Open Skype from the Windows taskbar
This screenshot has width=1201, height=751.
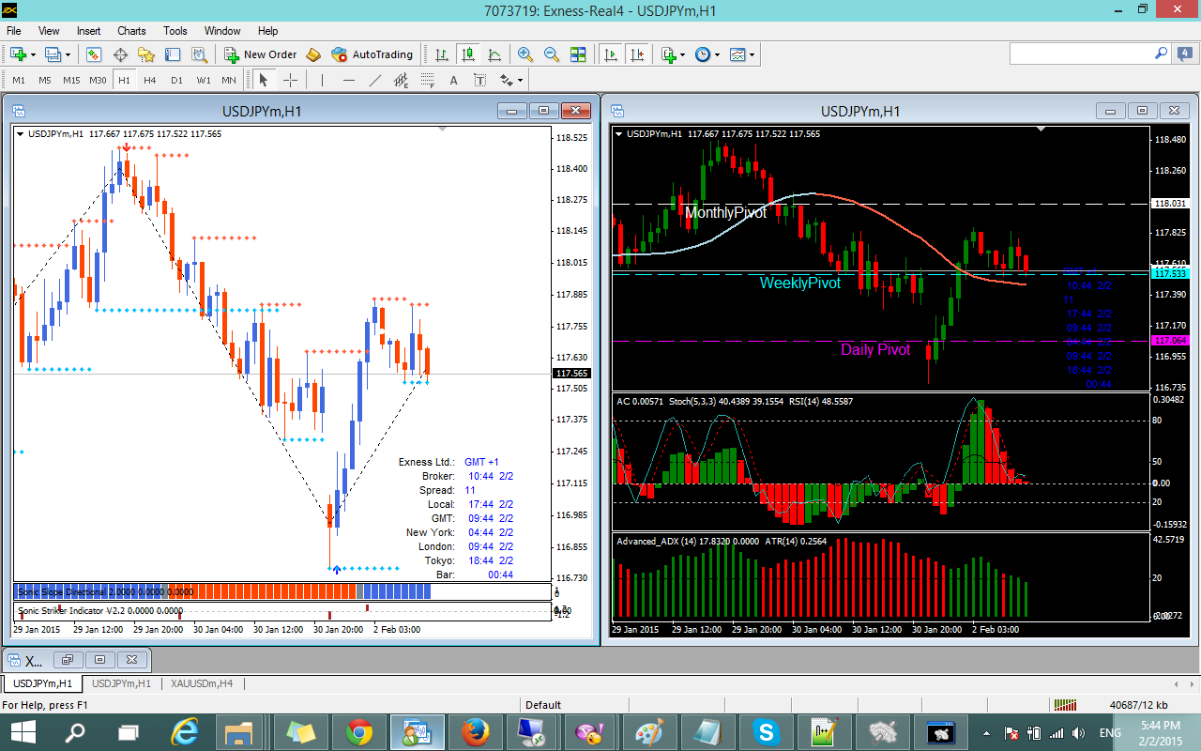point(765,732)
